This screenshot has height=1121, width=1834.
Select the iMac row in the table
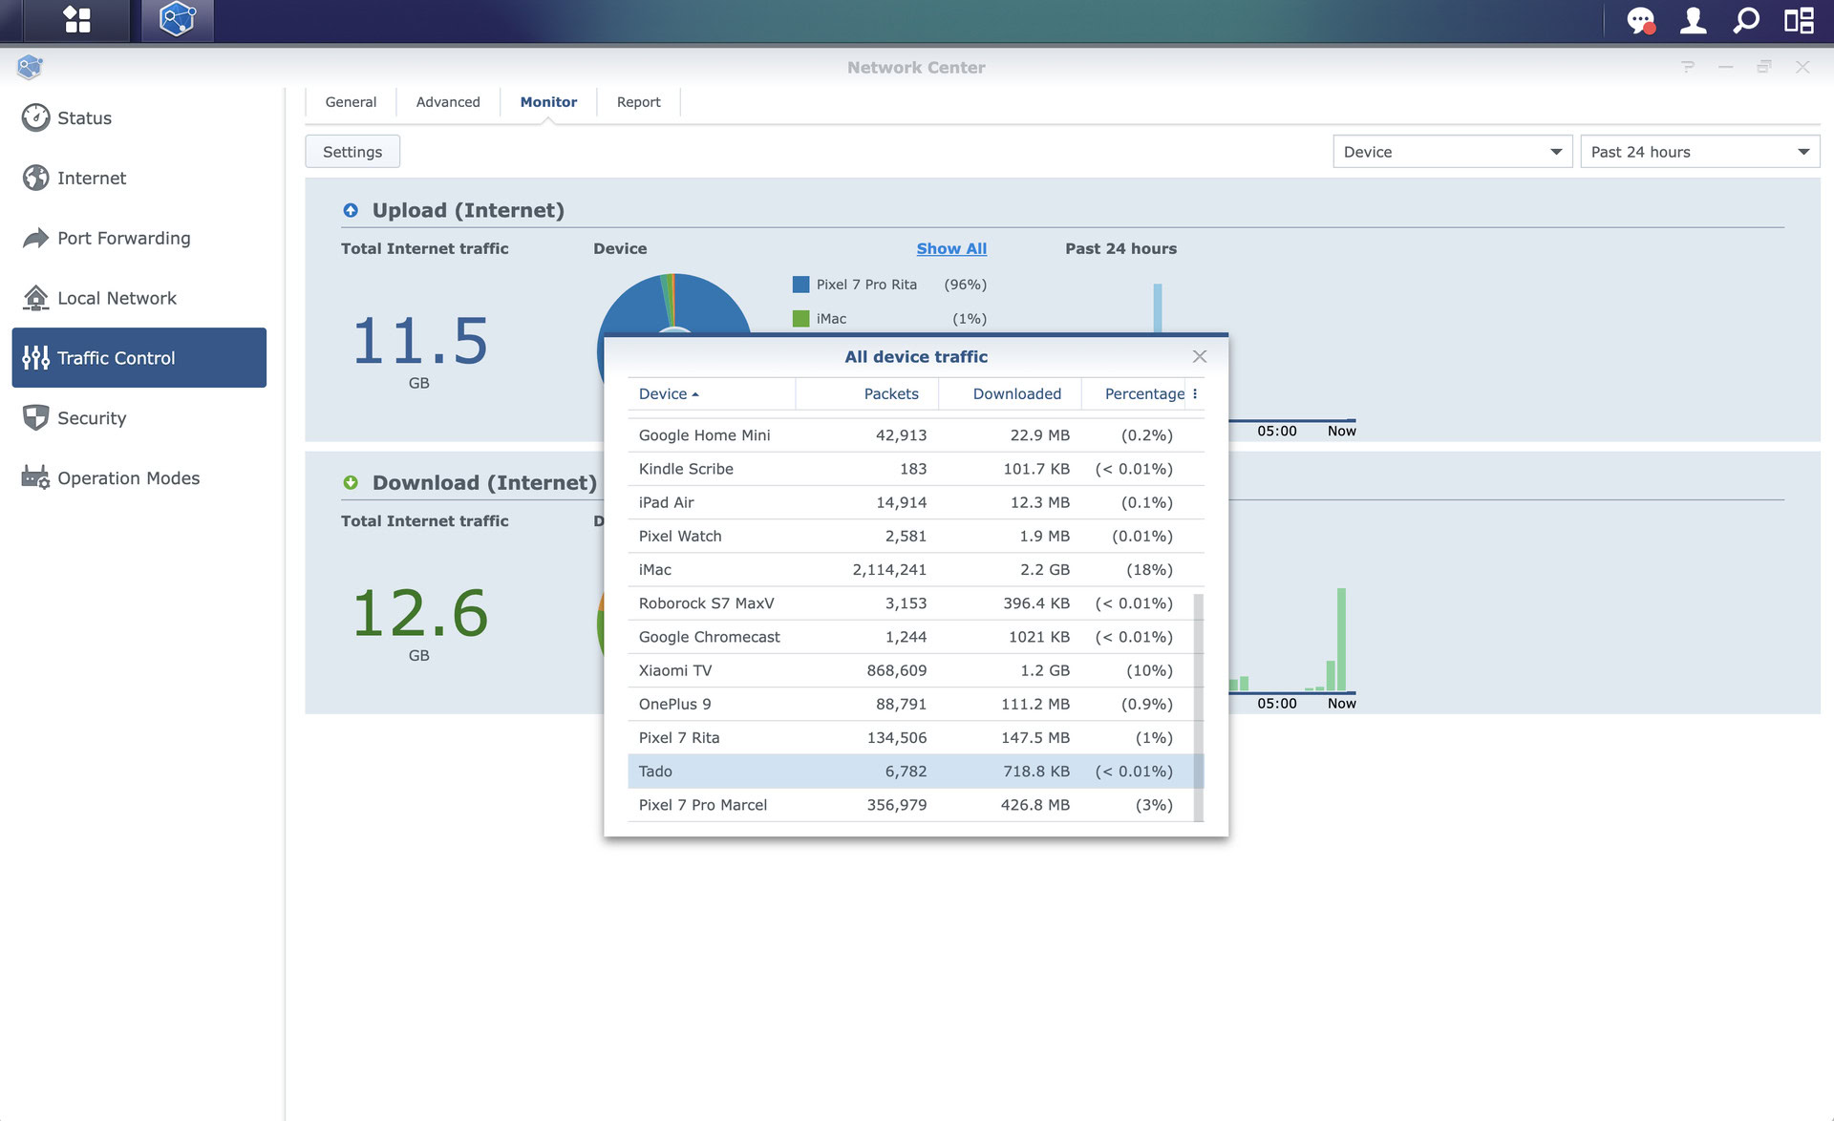click(x=915, y=570)
